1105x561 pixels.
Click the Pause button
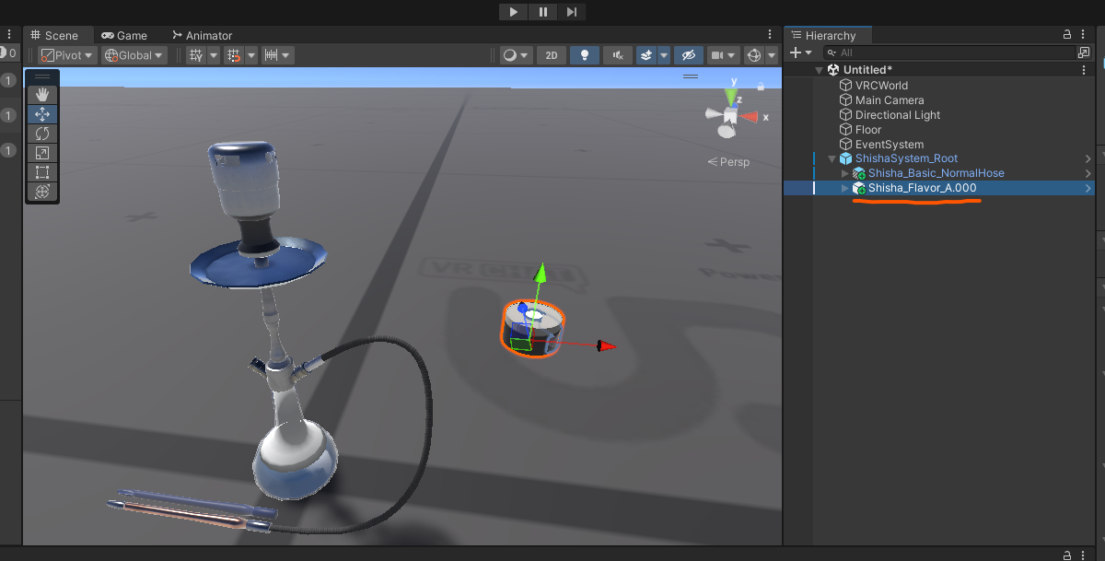pos(543,12)
